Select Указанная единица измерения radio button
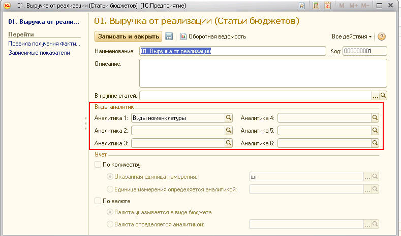 coord(110,177)
